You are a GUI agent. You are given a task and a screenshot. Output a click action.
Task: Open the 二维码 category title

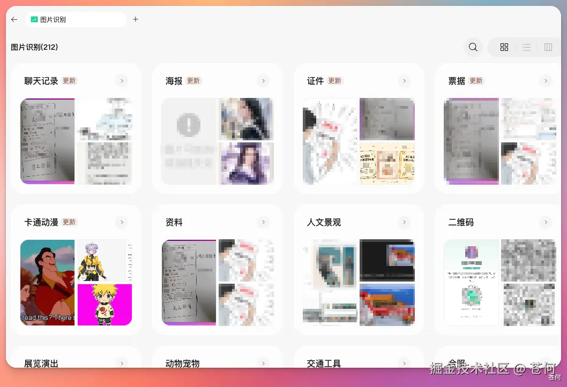coord(461,222)
